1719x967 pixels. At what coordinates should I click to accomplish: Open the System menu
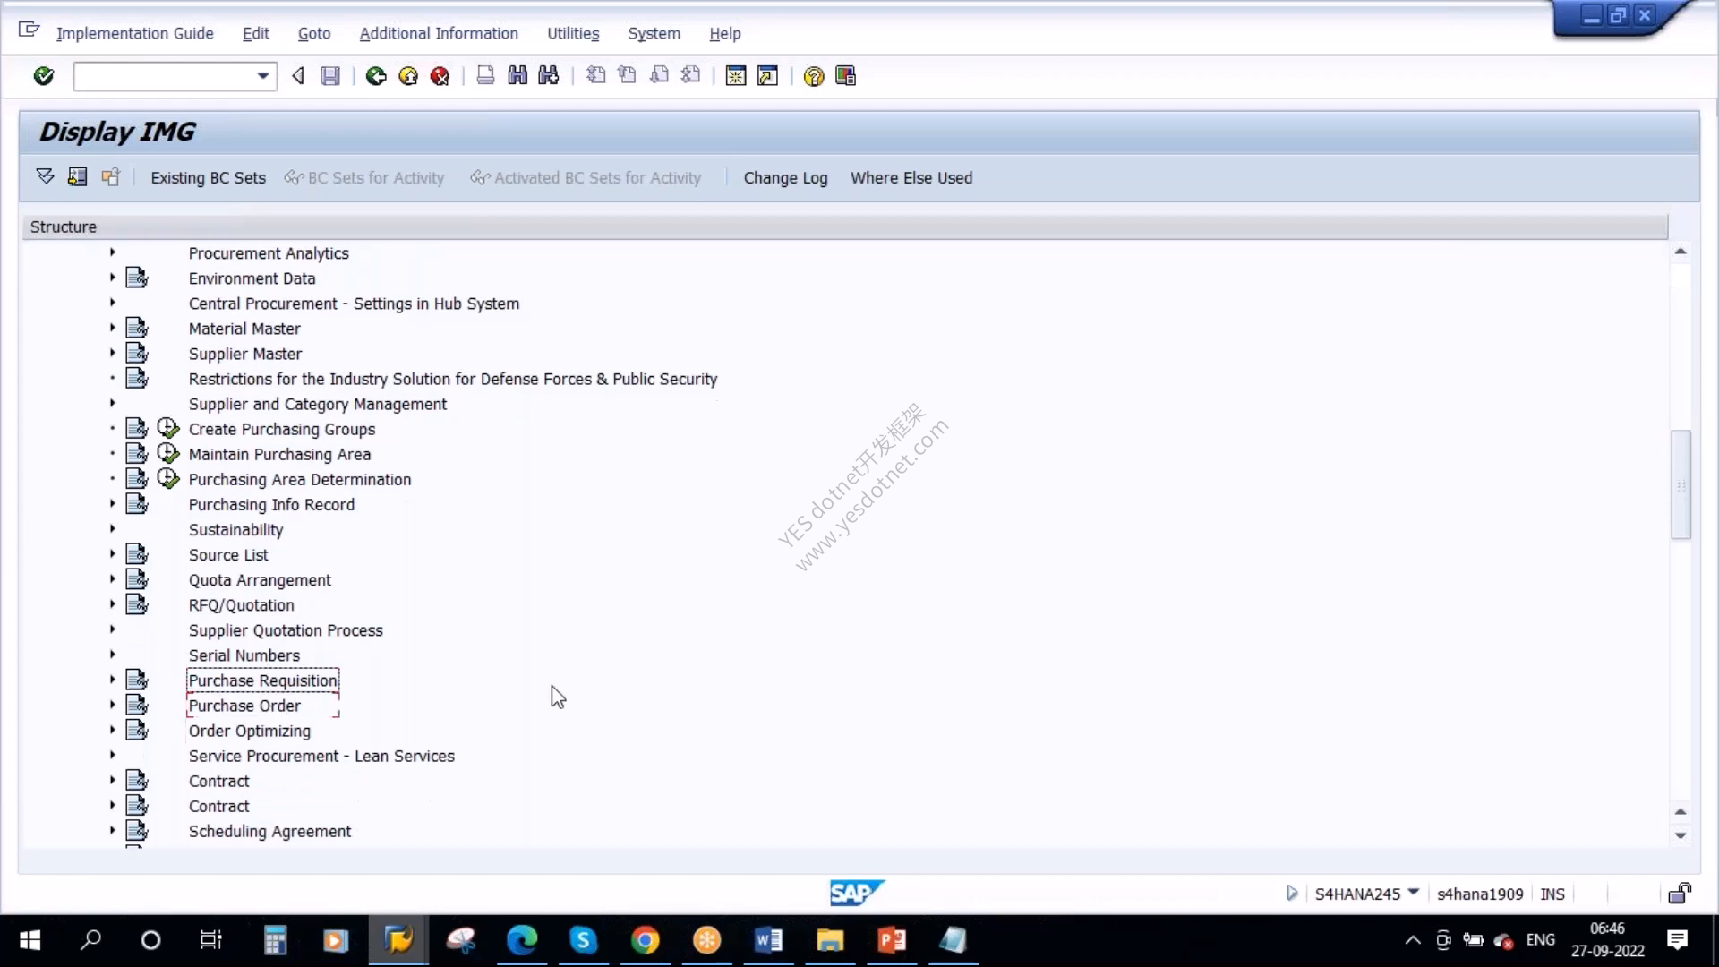point(654,33)
